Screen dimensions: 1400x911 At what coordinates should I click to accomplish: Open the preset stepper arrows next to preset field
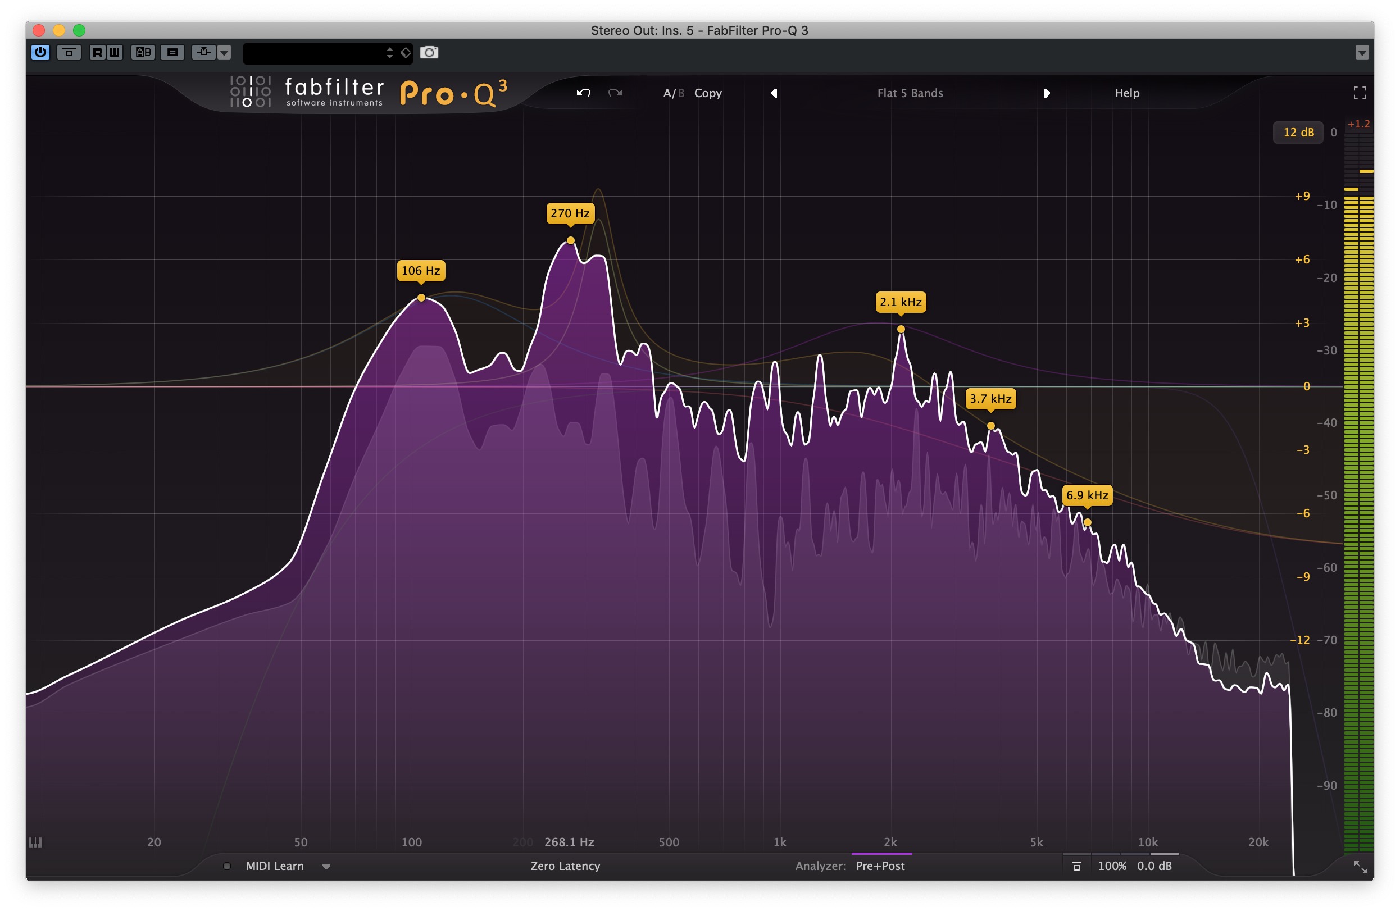pos(389,53)
